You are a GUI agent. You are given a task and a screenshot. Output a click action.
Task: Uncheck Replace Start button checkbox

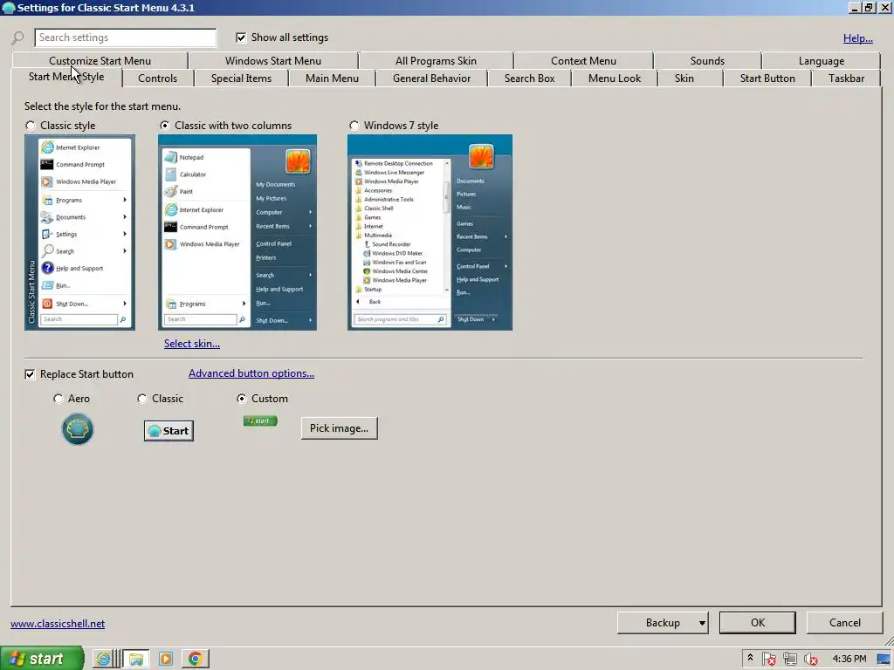tap(30, 374)
